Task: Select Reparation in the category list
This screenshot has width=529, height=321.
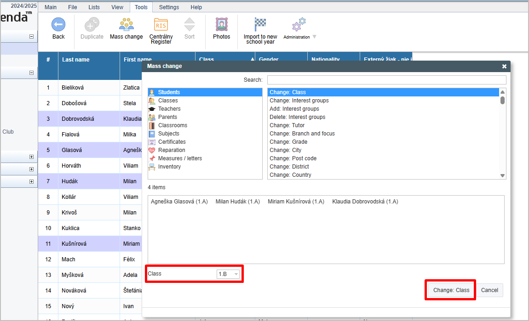Action: point(205,150)
